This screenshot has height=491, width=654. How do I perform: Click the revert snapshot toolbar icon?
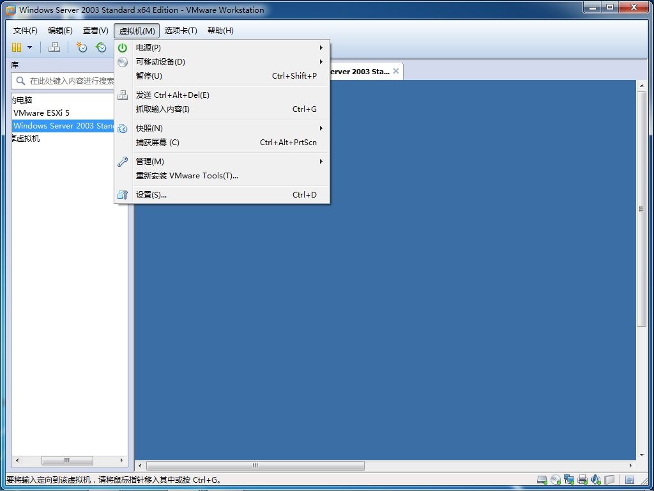coord(101,47)
